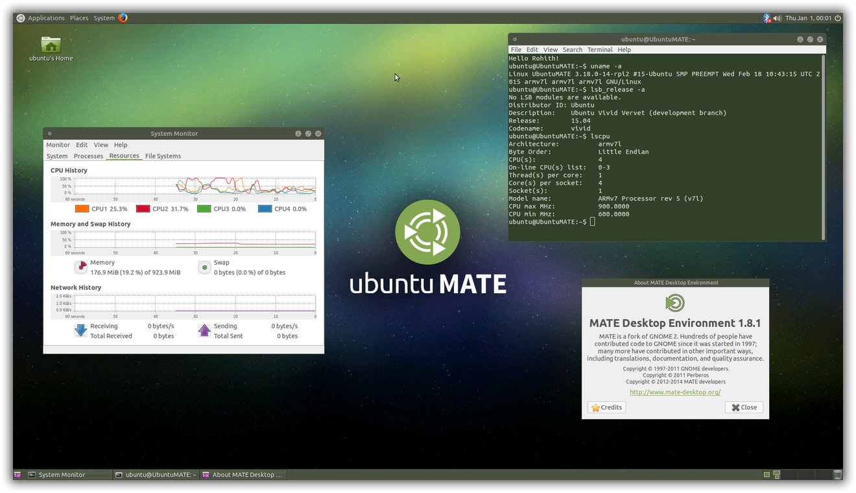This screenshot has height=493, width=856.
Task: Click 'Model name: ARMv7 Processor' terminal line
Action: click(x=606, y=198)
